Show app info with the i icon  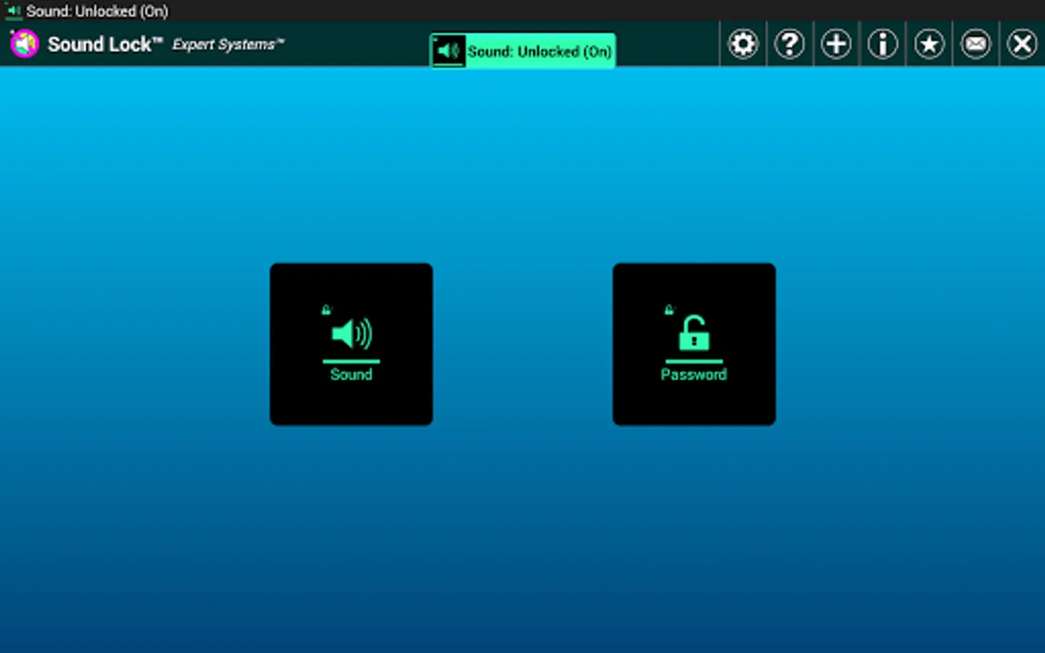882,44
